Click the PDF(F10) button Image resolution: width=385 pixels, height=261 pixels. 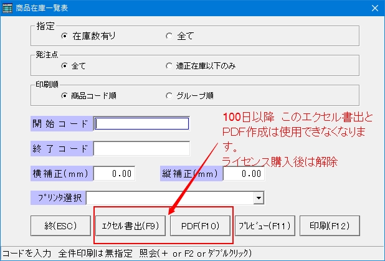197,227
